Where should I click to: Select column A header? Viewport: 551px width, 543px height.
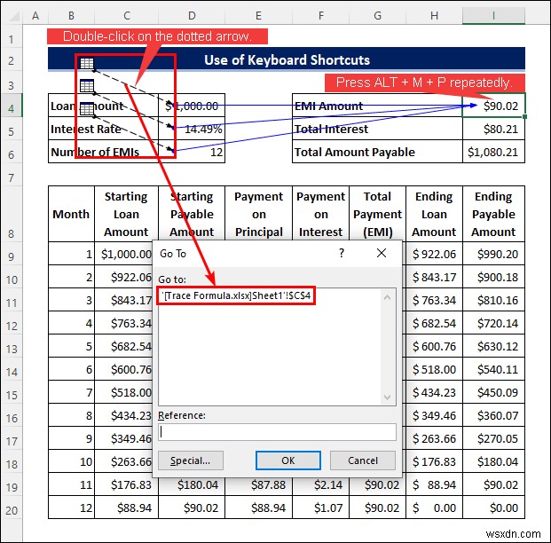(35, 15)
